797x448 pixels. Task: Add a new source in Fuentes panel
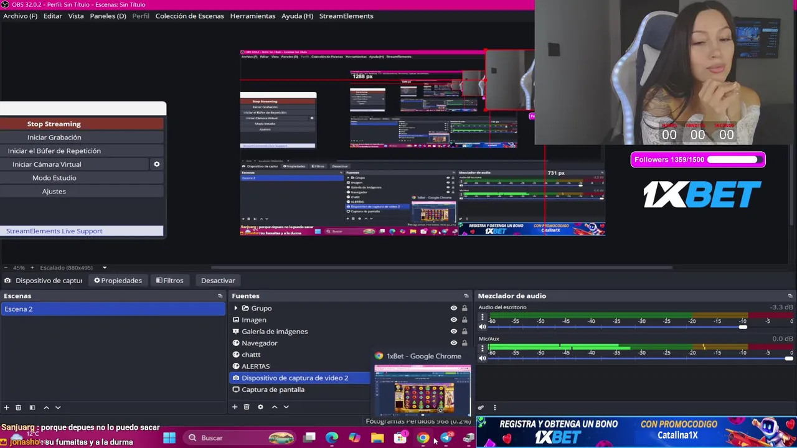tap(235, 407)
